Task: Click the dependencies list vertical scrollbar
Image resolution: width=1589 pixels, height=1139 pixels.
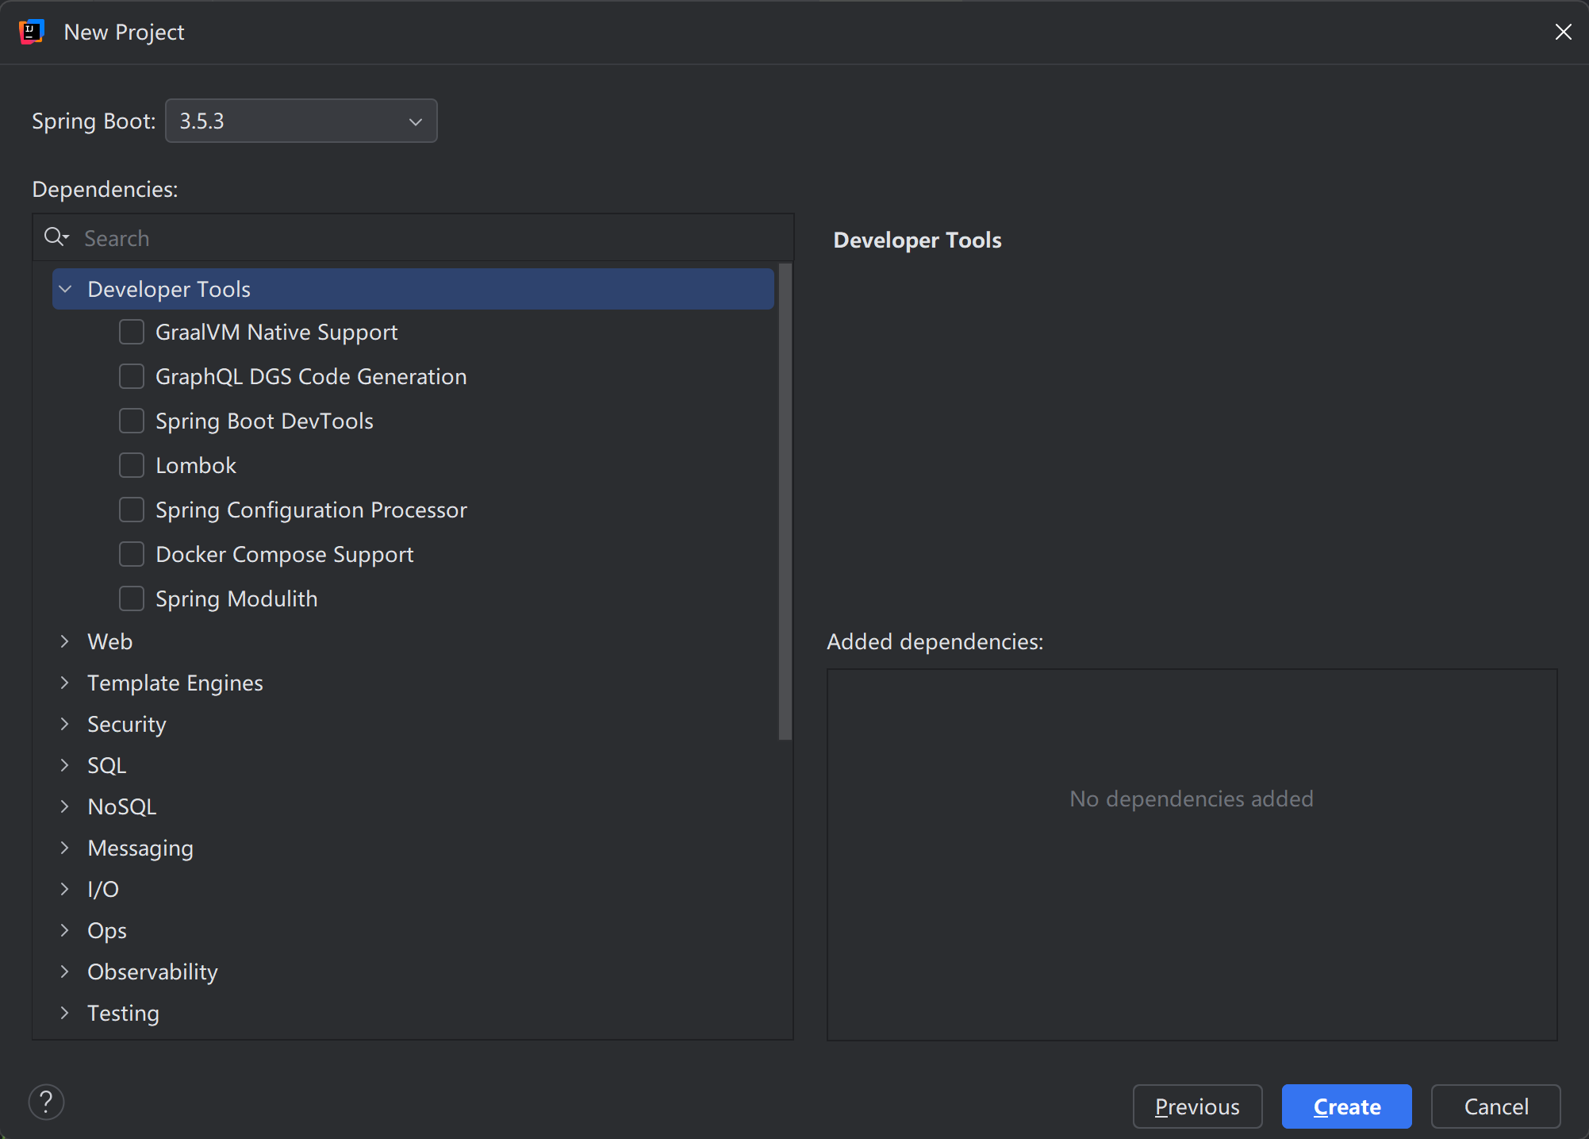Action: 785,502
